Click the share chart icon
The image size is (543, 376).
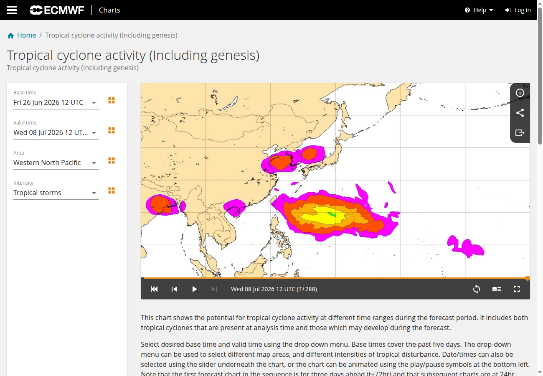(520, 113)
